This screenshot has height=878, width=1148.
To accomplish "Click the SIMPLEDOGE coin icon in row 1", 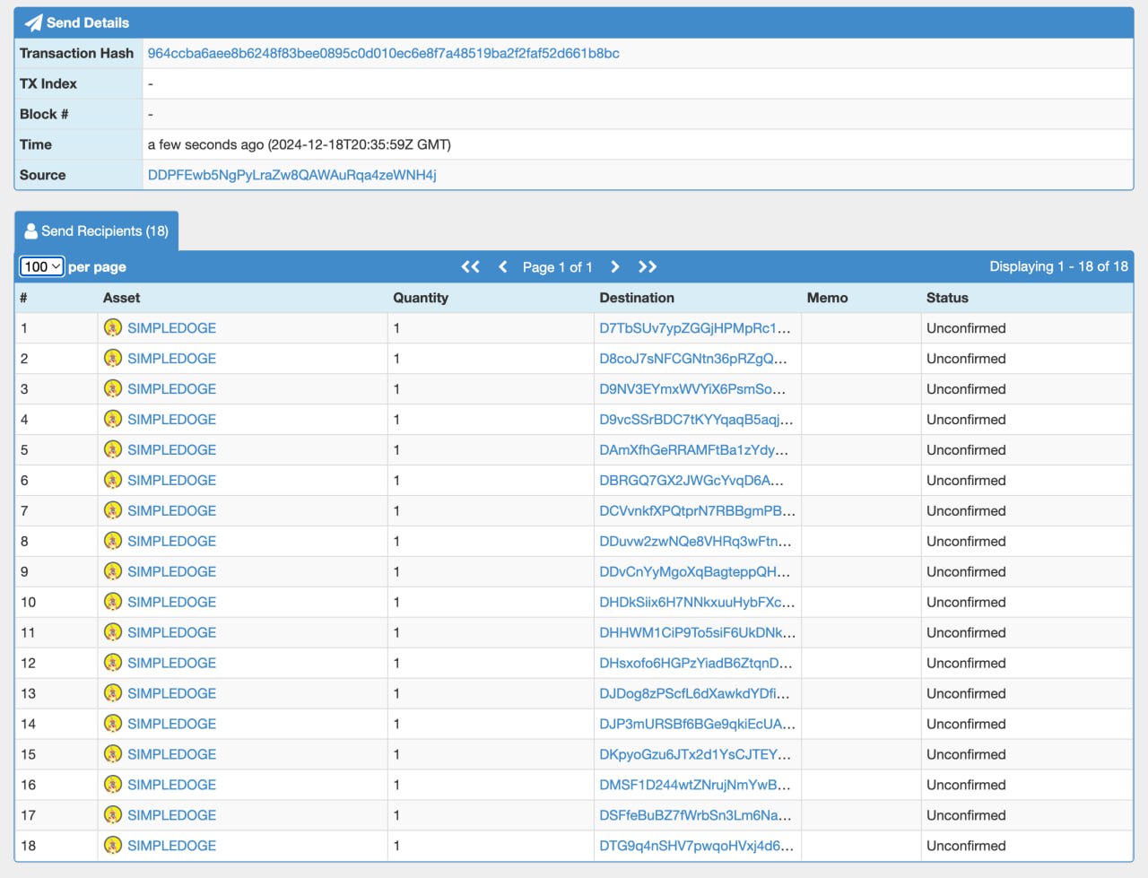I will [113, 328].
